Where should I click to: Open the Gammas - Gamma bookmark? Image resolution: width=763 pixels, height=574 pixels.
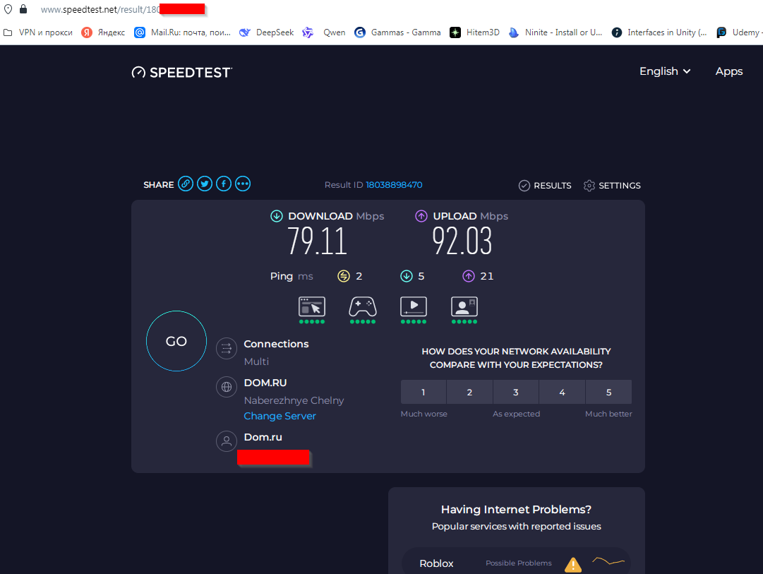397,32
